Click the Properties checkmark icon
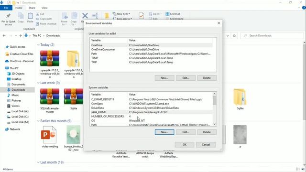Image resolution: width=306 pixels, height=172 pixels. tap(142, 16)
